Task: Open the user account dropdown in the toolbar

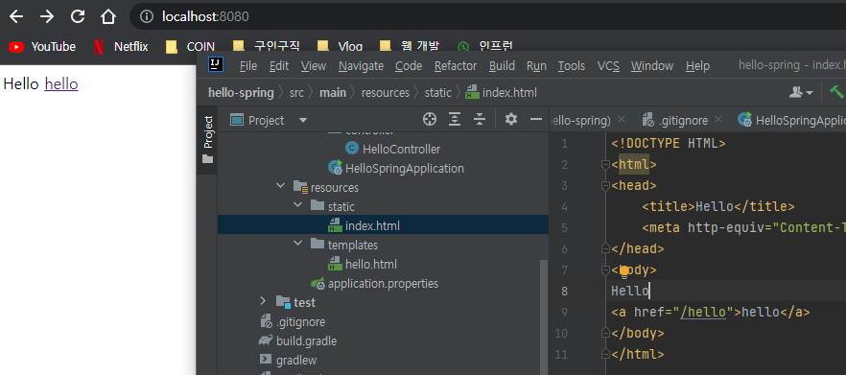Action: tap(801, 92)
